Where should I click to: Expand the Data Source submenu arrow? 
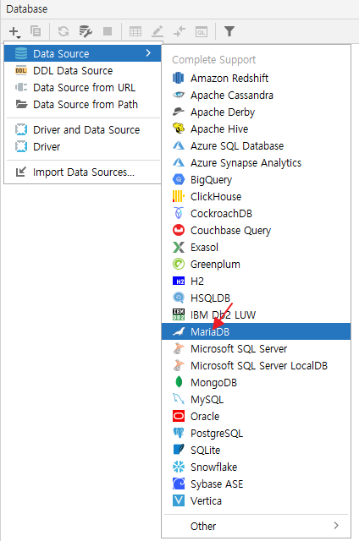(148, 53)
